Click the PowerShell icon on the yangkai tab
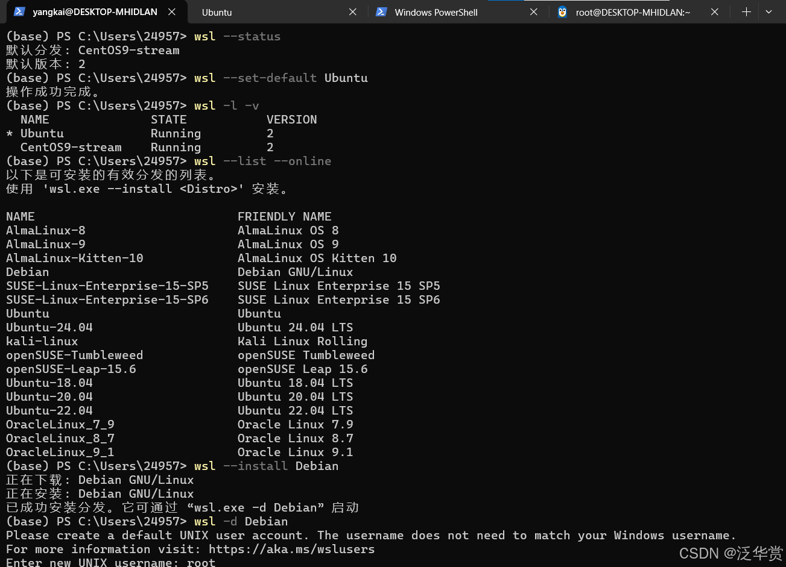The height and width of the screenshot is (567, 786). 19,11
